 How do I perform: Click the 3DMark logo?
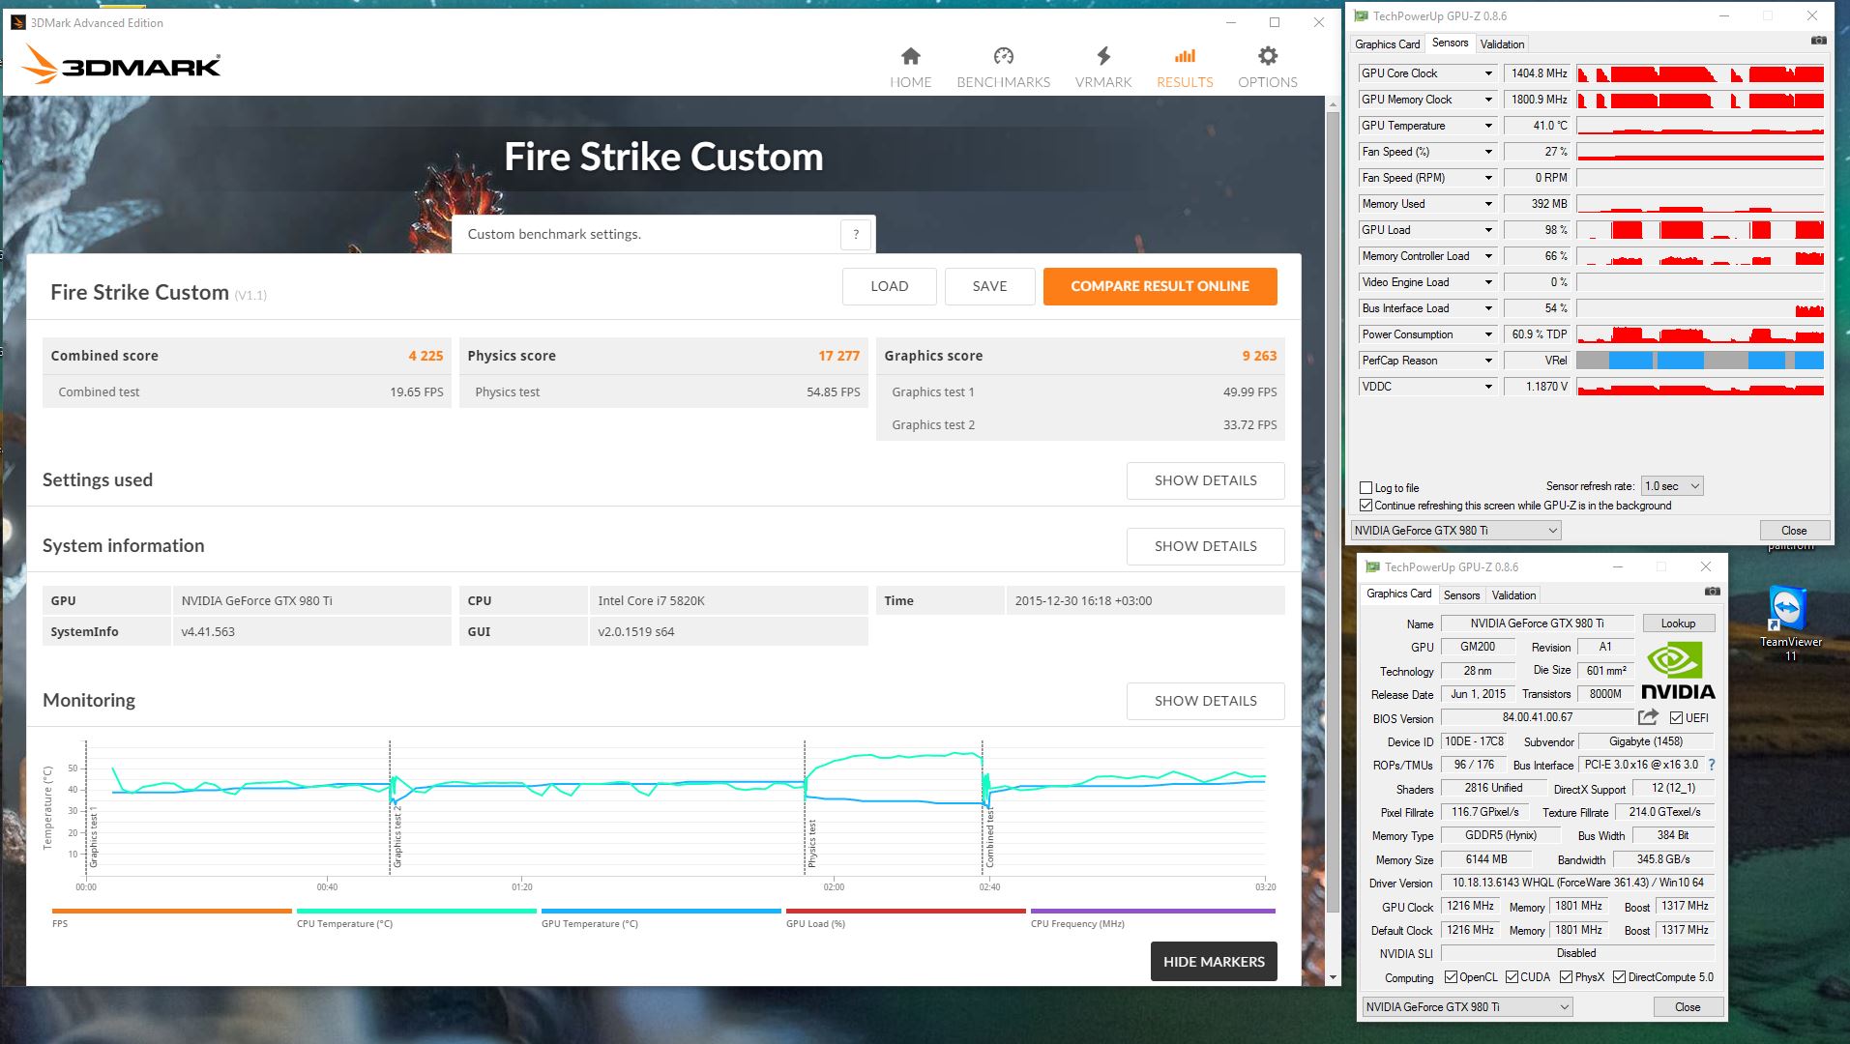pos(122,65)
